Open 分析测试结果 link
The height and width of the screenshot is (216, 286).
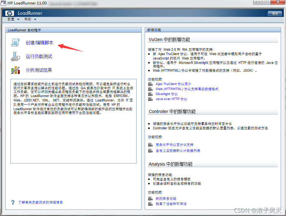[39, 70]
